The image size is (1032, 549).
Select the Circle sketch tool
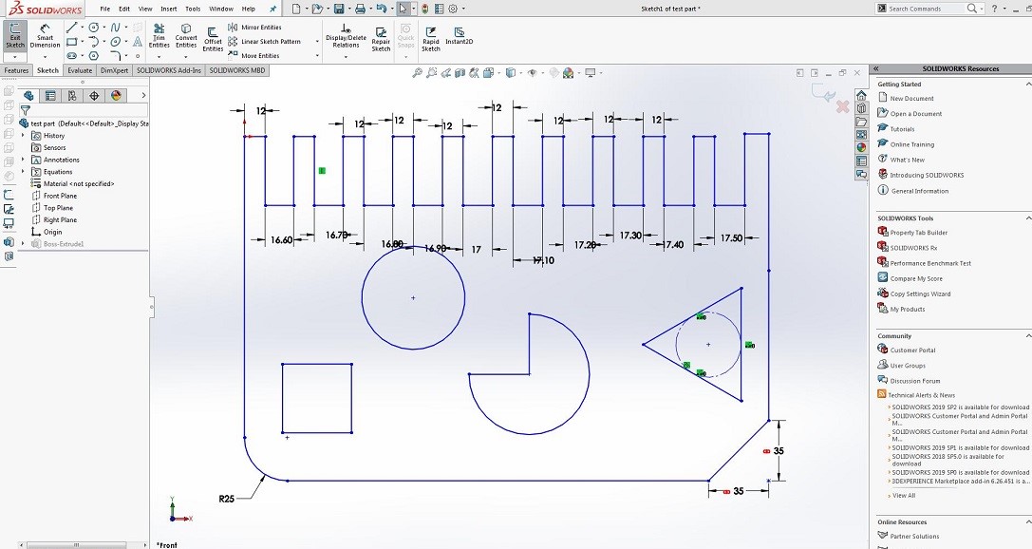pos(93,27)
